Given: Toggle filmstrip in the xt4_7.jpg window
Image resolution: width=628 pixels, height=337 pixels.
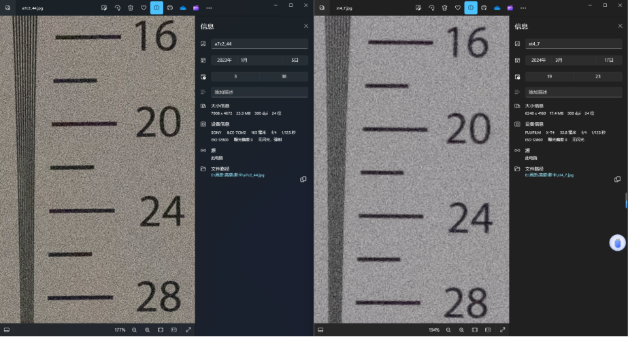Looking at the screenshot, I should click(x=320, y=330).
